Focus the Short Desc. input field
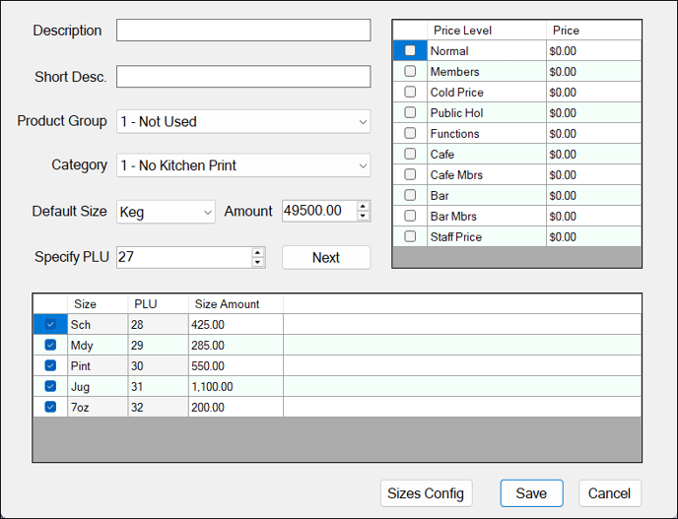The width and height of the screenshot is (678, 519). [x=243, y=77]
